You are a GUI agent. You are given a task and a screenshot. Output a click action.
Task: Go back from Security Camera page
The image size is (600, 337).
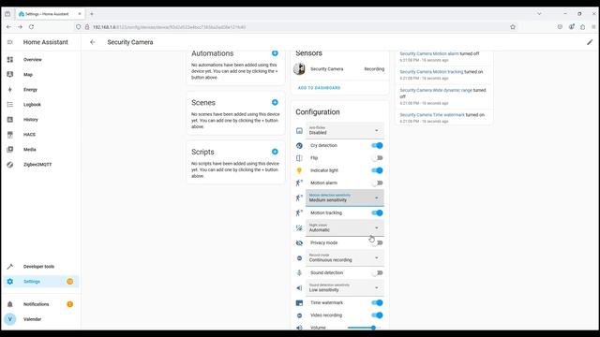point(93,42)
